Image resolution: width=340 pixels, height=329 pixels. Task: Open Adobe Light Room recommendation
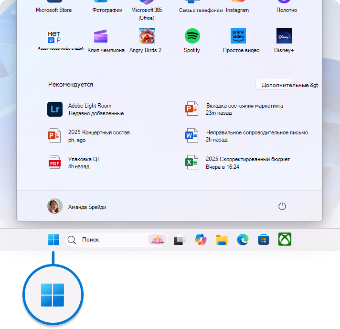(x=85, y=109)
